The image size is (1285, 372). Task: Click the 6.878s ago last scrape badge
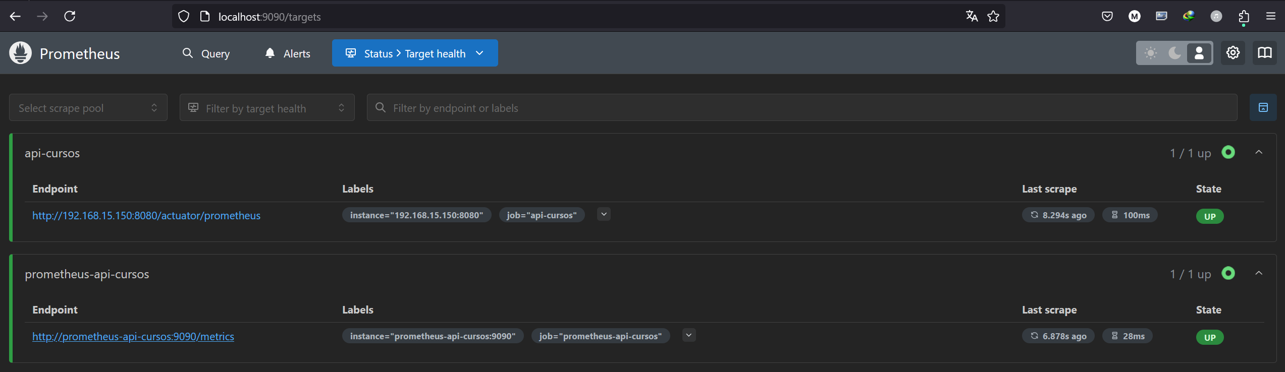(x=1058, y=336)
